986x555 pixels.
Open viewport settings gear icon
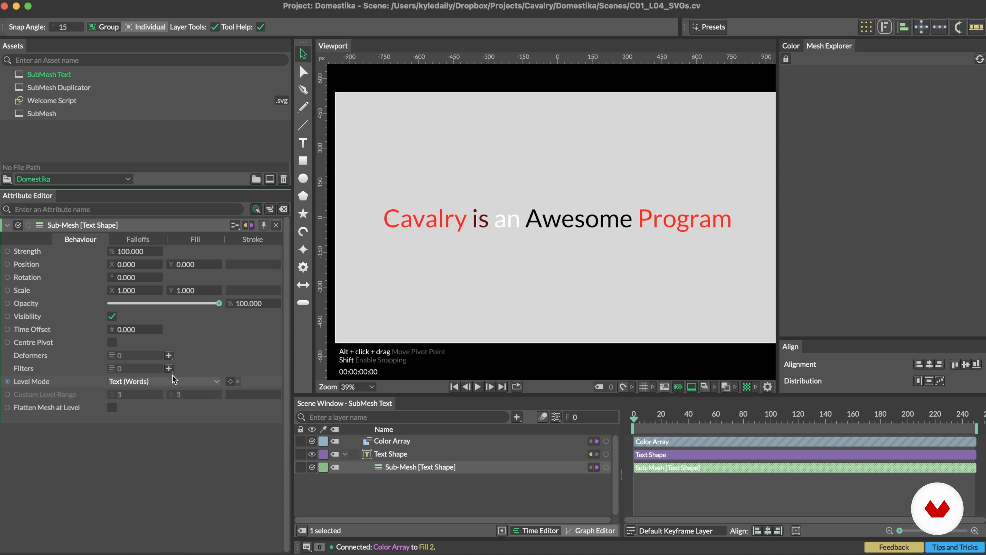pos(767,387)
